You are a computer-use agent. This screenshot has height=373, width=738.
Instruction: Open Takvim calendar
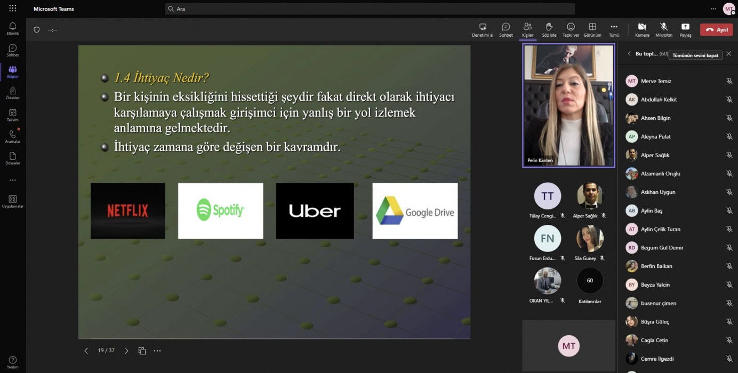13,115
